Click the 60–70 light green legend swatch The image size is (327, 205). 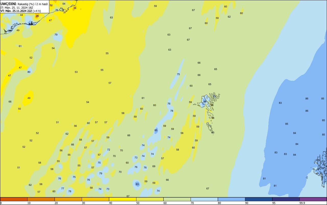click(x=177, y=199)
